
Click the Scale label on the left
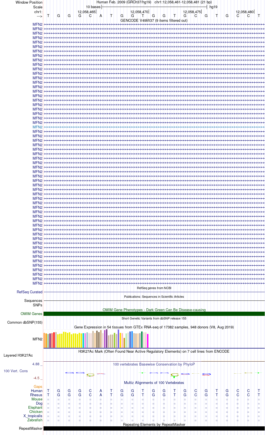[x=38, y=7]
